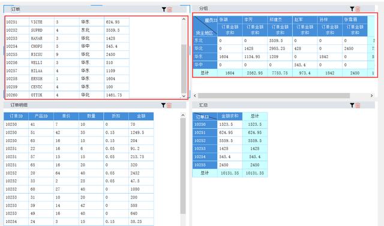Click the 赵军 column header in 分组 table
Screen dimensions: 384x226
tap(305, 20)
